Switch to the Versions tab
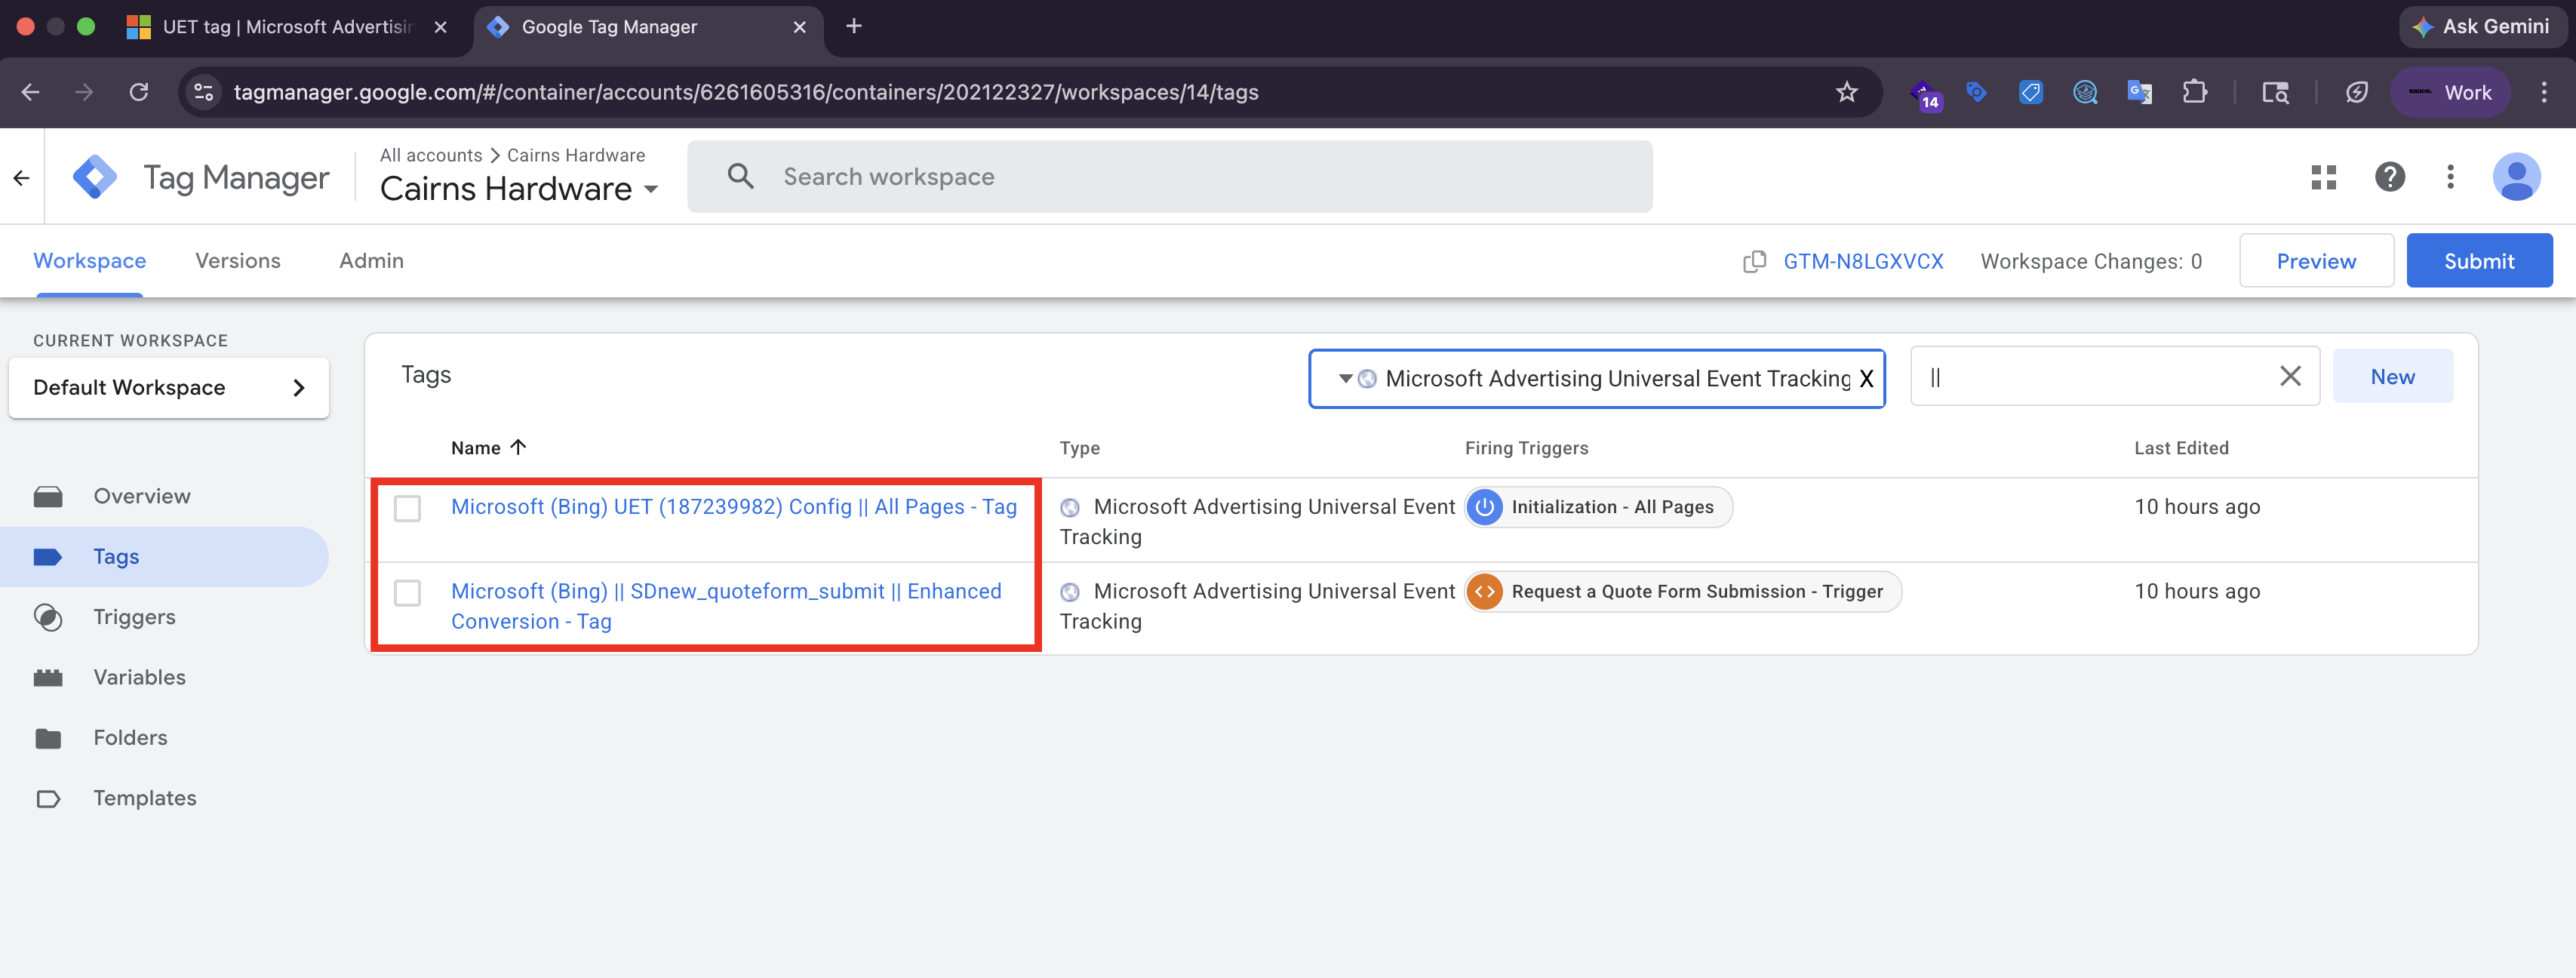 (238, 261)
